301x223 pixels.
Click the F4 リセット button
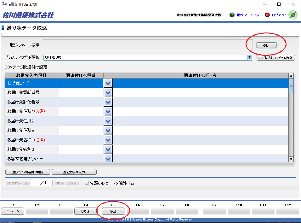[x=86, y=211]
